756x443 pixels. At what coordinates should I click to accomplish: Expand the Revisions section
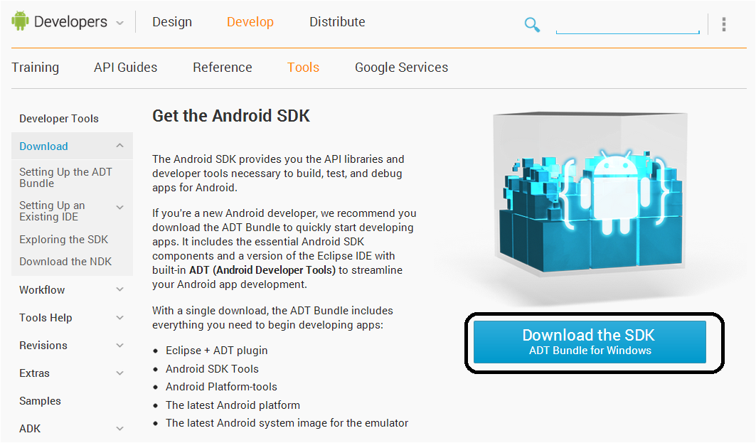[x=119, y=345]
